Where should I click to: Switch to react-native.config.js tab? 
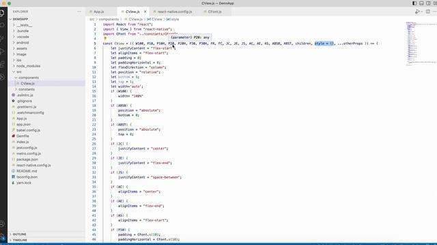click(x=175, y=12)
